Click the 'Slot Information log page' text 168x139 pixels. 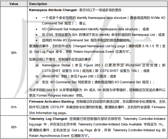[48, 113]
